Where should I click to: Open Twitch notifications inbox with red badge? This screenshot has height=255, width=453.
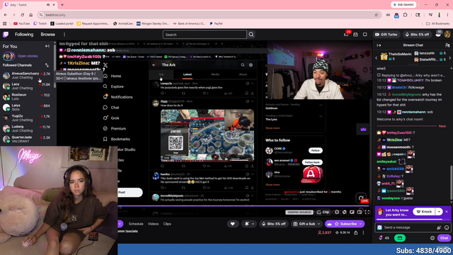tap(346, 35)
